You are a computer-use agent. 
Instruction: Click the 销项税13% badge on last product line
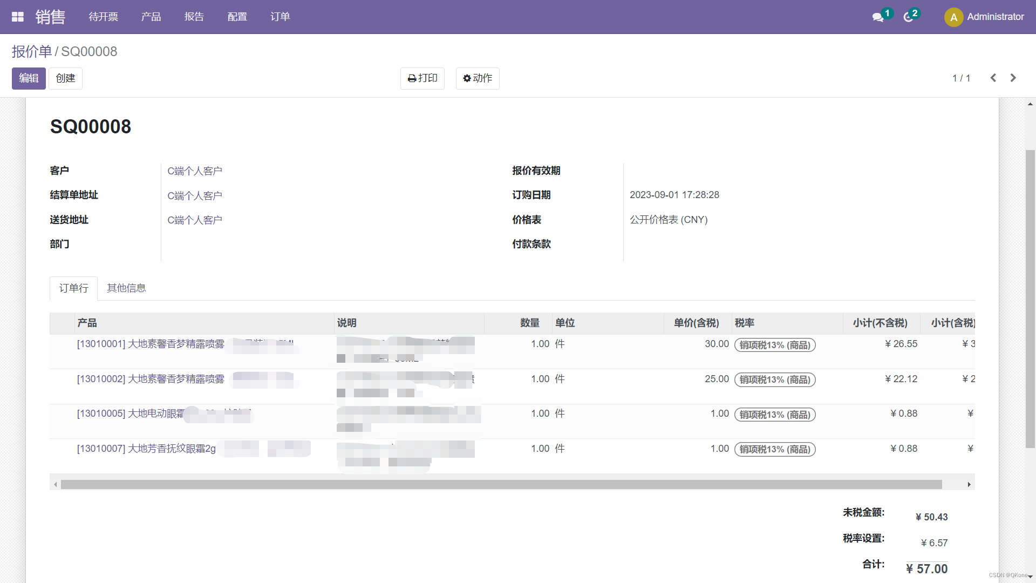[x=774, y=449]
